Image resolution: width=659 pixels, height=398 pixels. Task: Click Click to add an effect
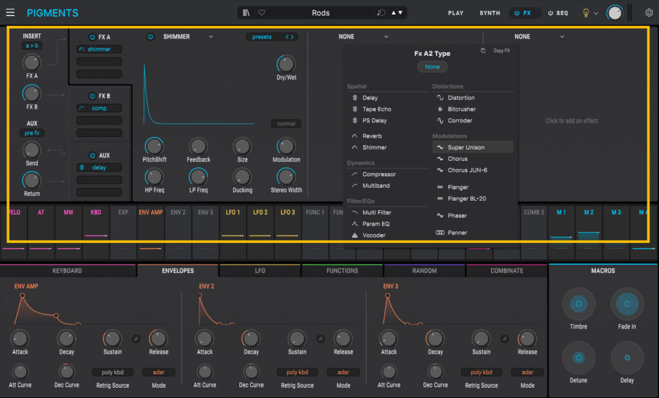tap(571, 121)
